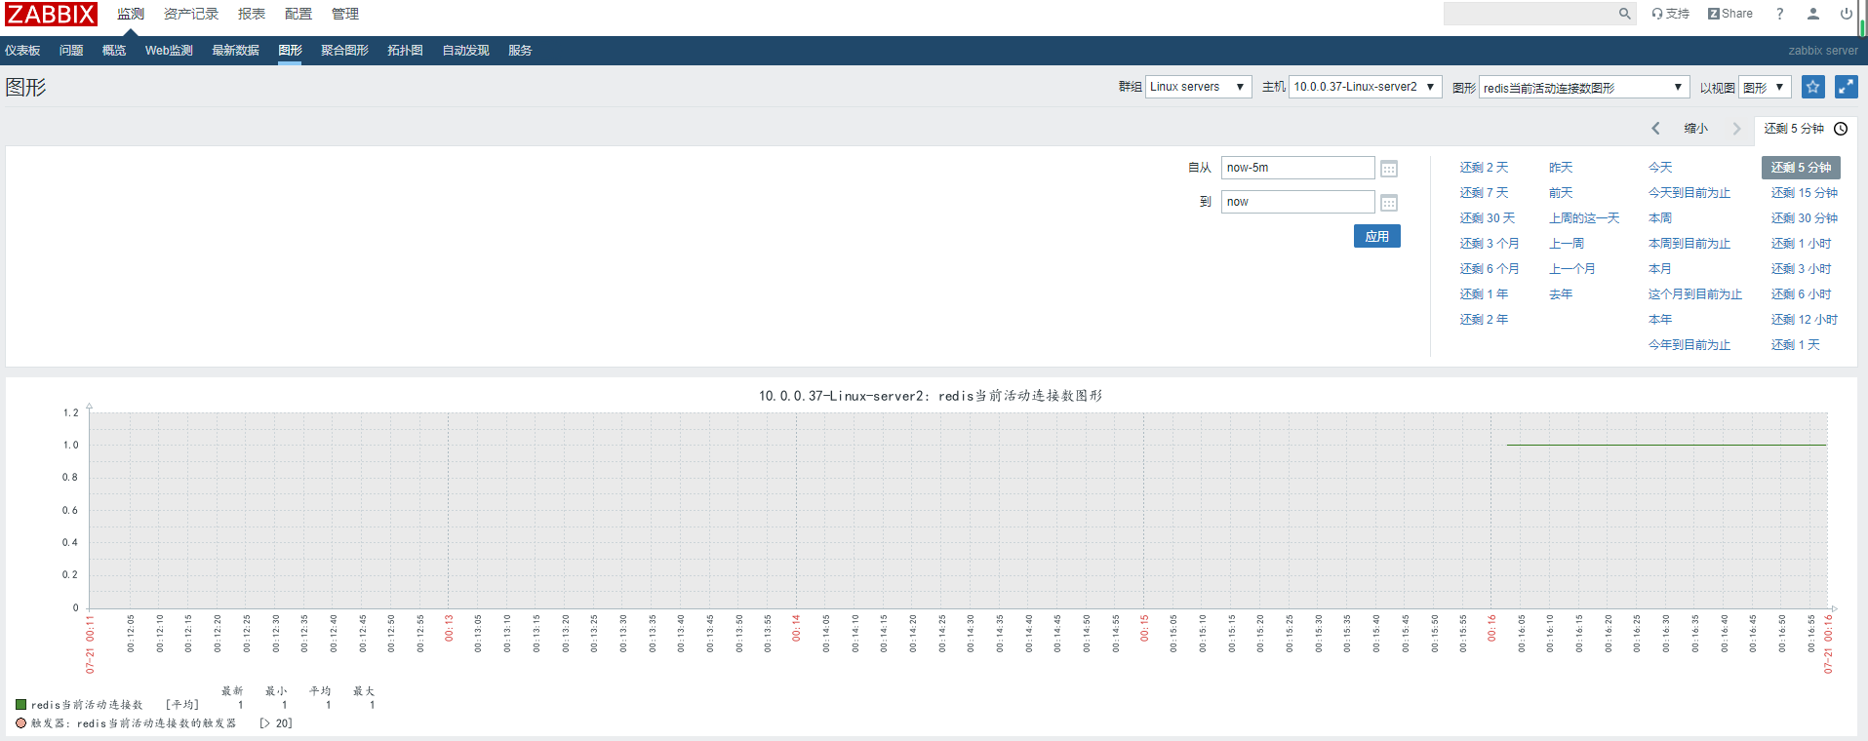Select 本周 time range
Image resolution: width=1868 pixels, height=741 pixels.
1660,218
